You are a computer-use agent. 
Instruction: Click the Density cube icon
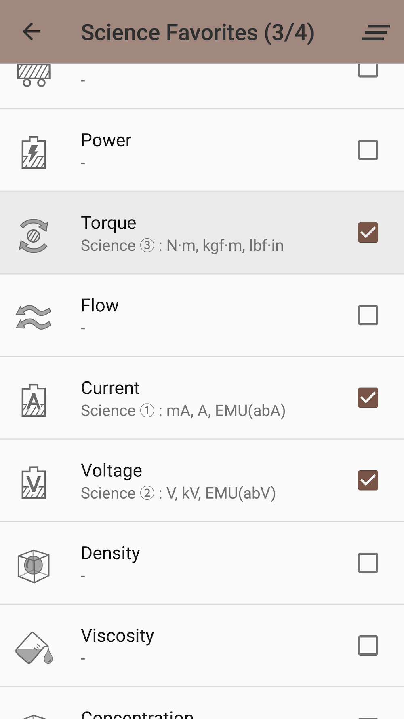click(34, 565)
